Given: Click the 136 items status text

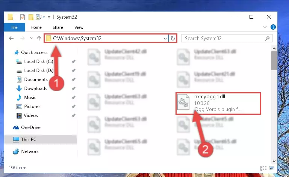Looking at the screenshot, I should [18, 168].
